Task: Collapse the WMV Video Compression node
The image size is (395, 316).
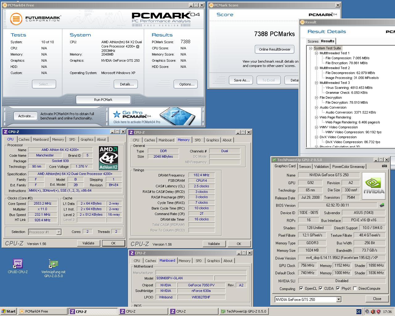Action: [x=316, y=127]
